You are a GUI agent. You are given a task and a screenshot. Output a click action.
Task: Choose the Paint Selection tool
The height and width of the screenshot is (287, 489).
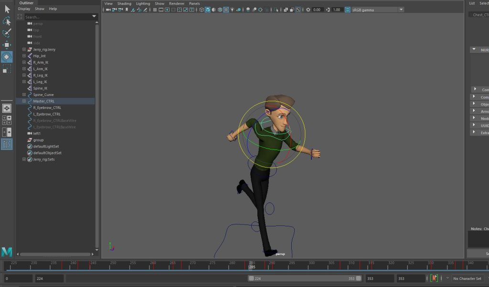pyautogui.click(x=7, y=33)
